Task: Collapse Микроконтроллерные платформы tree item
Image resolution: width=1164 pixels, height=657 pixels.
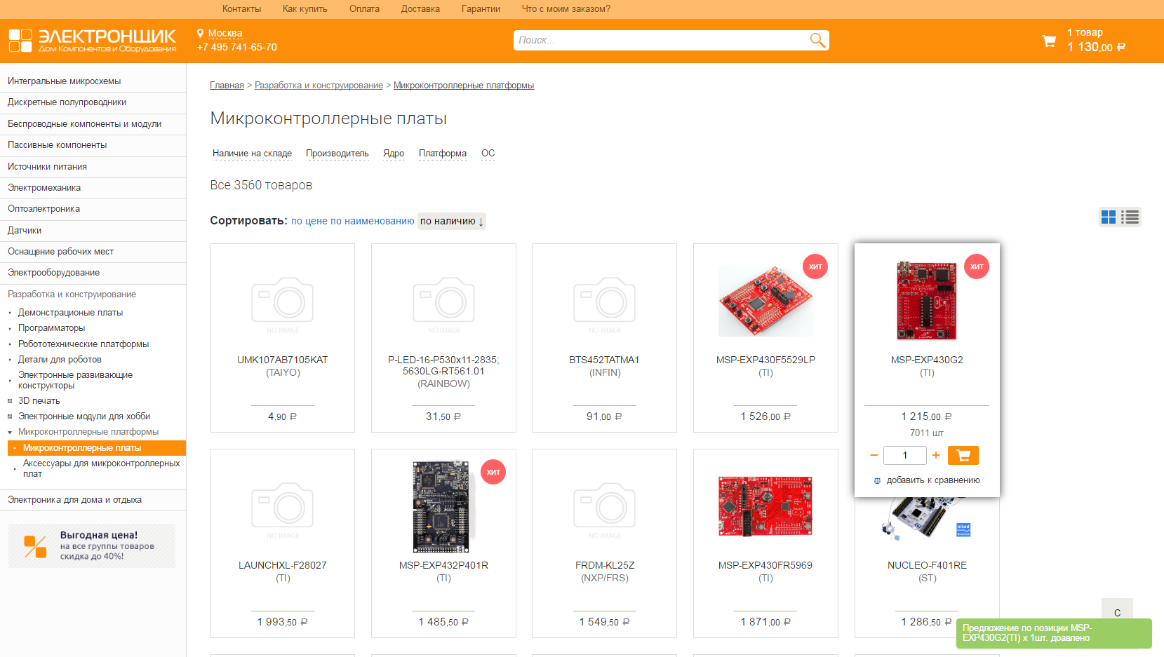Action: click(10, 432)
